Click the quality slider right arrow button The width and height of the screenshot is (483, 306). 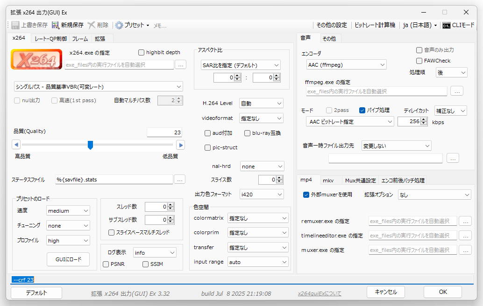(180, 145)
